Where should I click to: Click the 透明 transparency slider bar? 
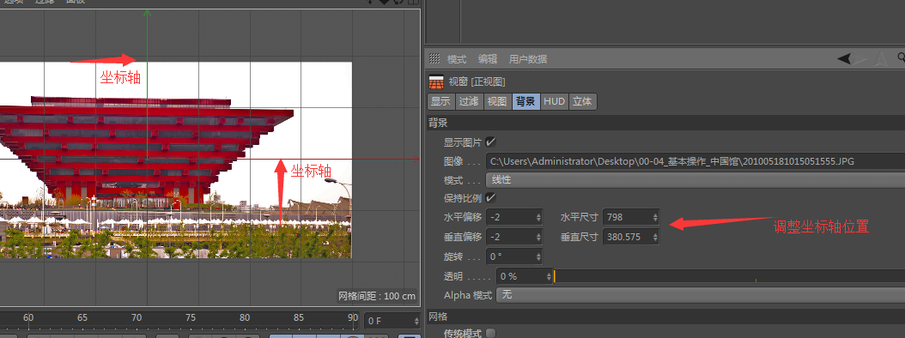pos(730,276)
